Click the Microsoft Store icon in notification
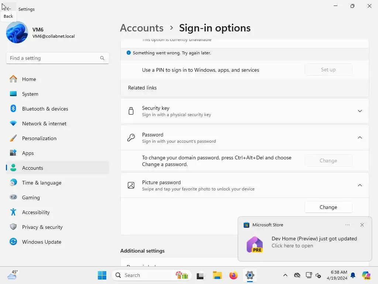 pyautogui.click(x=246, y=225)
